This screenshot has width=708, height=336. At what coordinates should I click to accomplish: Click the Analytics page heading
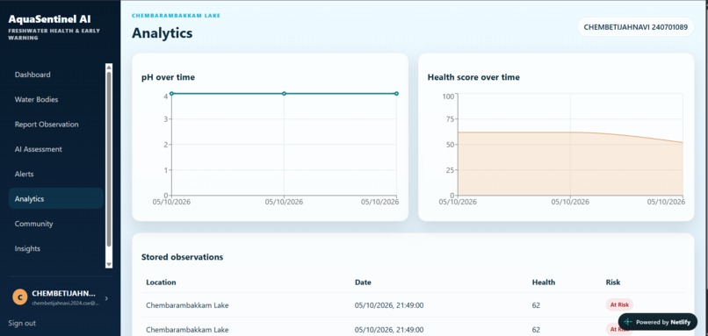[x=163, y=33]
